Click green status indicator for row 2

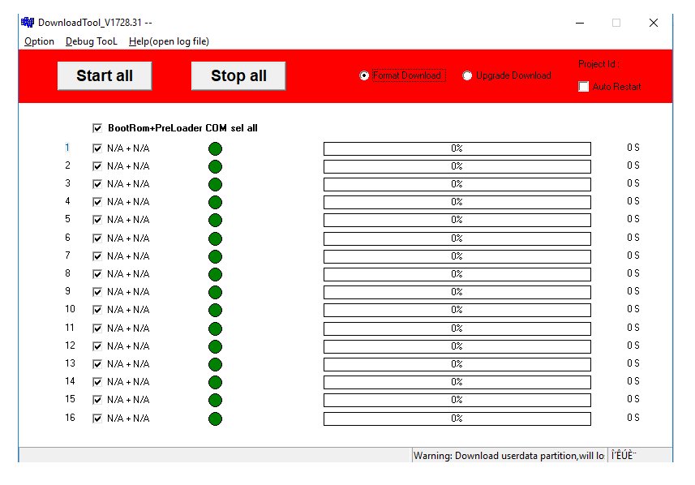(215, 166)
